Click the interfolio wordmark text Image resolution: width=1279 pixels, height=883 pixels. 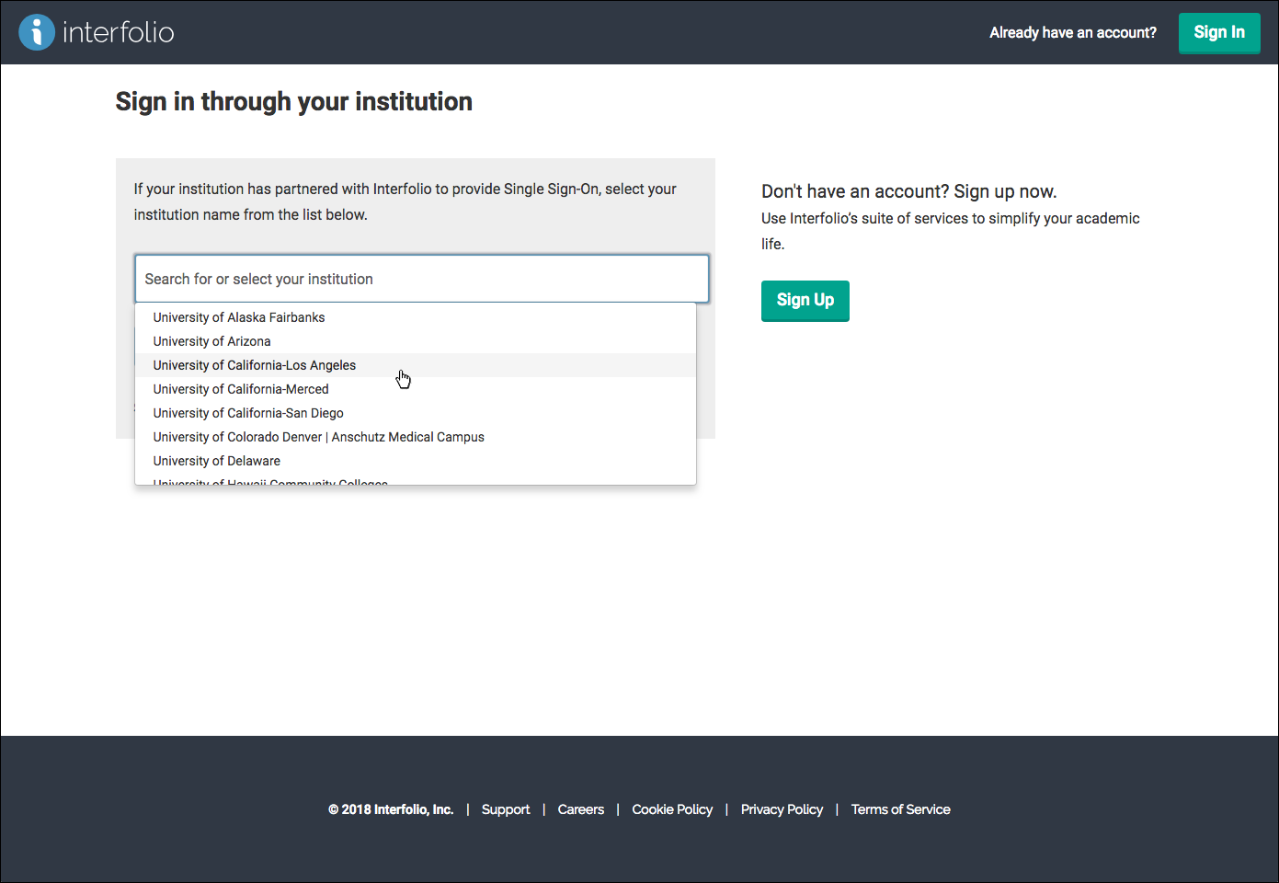point(119,32)
